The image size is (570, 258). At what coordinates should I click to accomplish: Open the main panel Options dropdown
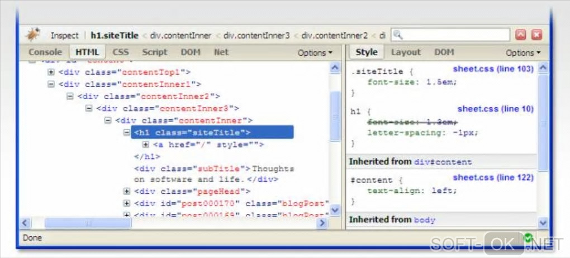point(315,53)
